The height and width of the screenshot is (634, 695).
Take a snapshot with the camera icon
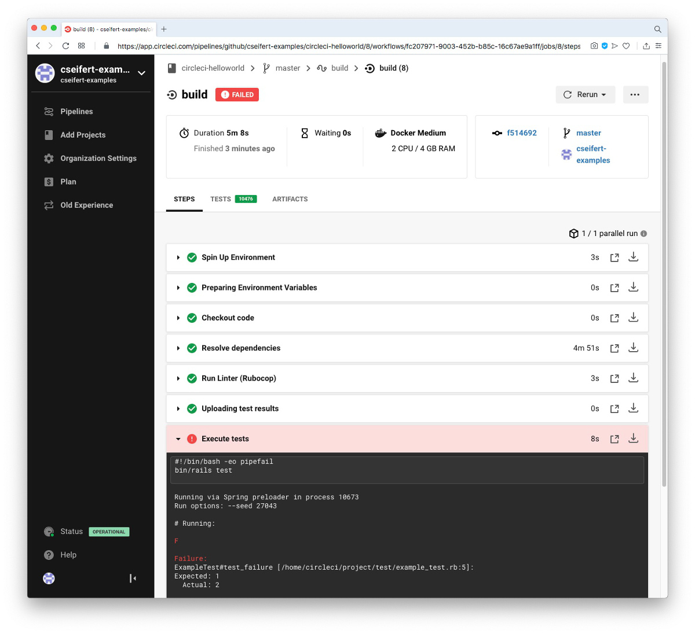(x=594, y=46)
